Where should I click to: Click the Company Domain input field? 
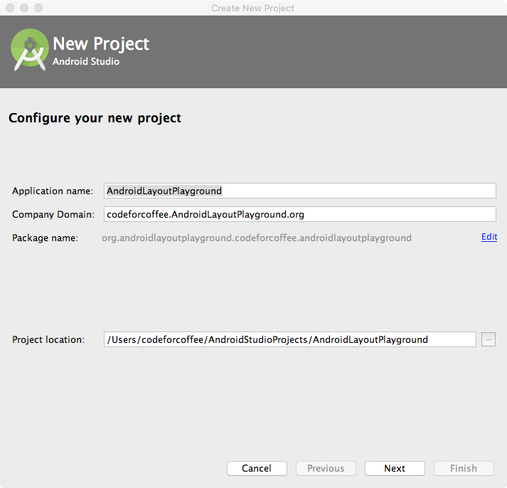(300, 214)
